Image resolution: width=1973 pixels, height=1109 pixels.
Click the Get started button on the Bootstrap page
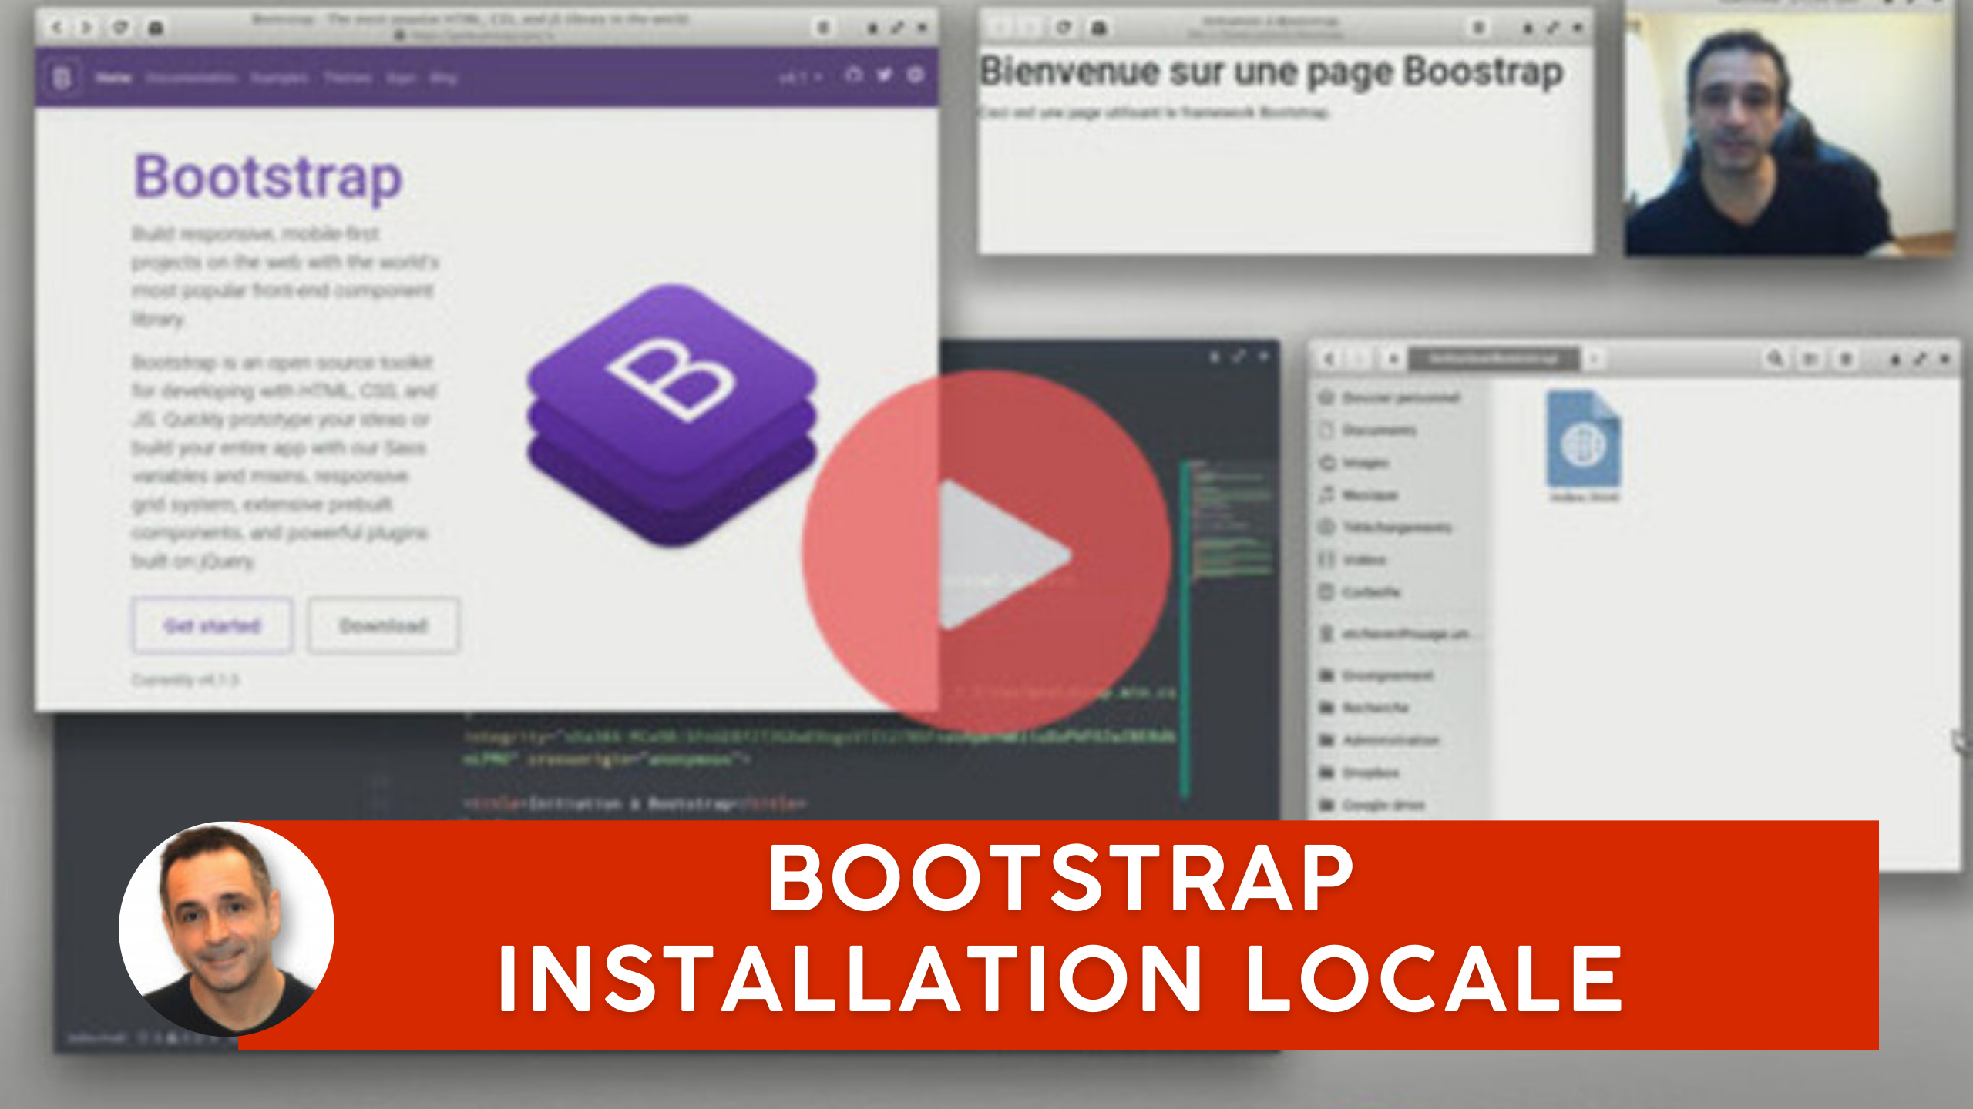pyautogui.click(x=213, y=626)
